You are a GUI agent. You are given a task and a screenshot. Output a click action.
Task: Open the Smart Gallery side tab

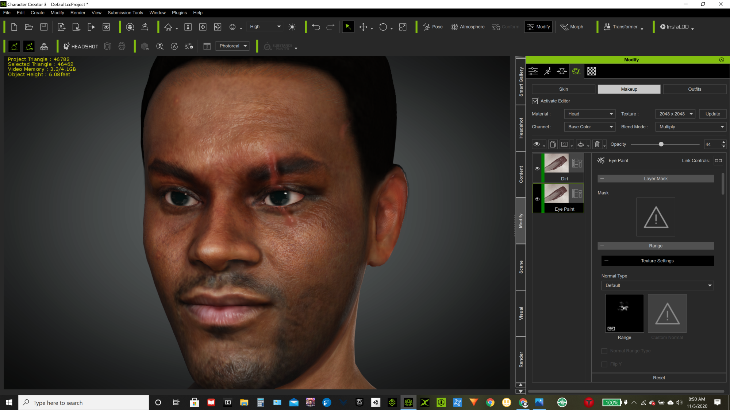point(520,81)
